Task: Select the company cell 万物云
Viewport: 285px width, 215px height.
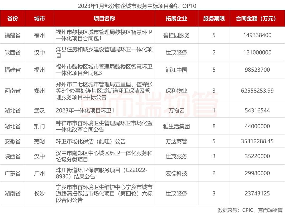Action: pyautogui.click(x=176, y=110)
